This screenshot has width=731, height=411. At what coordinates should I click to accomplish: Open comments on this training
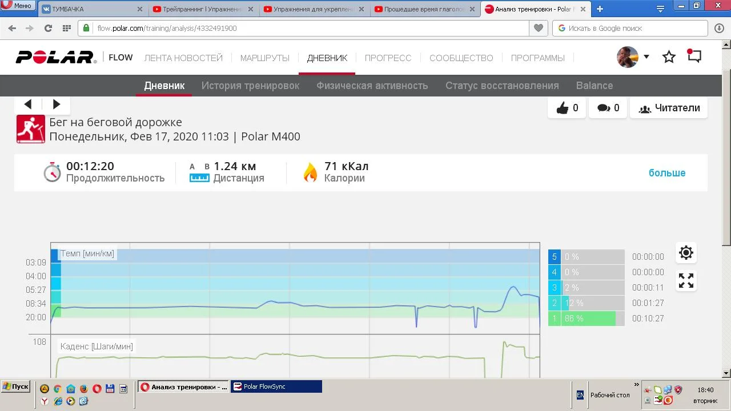[608, 108]
